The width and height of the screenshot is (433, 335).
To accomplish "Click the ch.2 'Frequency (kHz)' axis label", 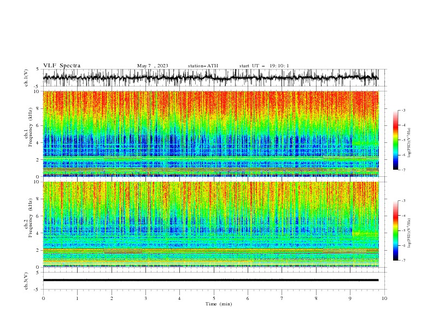I will coord(31,218).
